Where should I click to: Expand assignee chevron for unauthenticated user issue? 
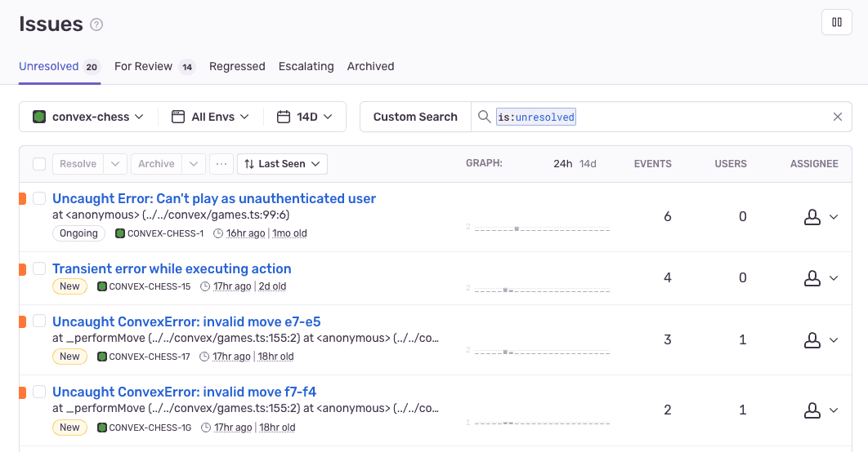click(834, 217)
